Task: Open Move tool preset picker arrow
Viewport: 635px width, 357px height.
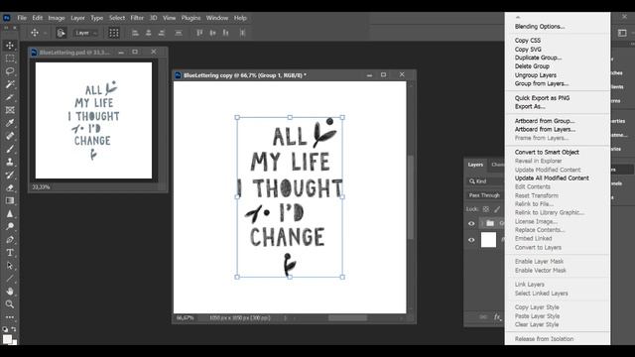Action: point(45,33)
